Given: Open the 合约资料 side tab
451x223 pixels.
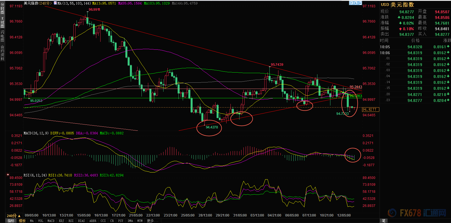Looking at the screenshot, I should [x=3, y=53].
